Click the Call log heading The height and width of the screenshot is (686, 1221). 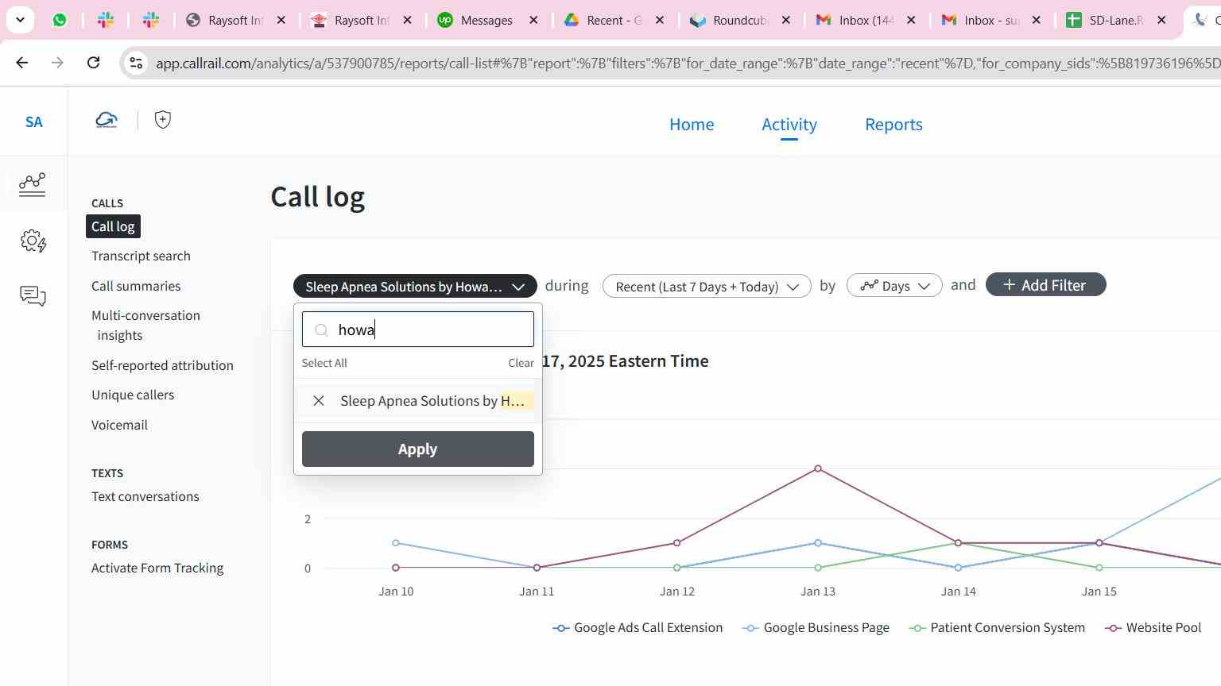click(318, 197)
